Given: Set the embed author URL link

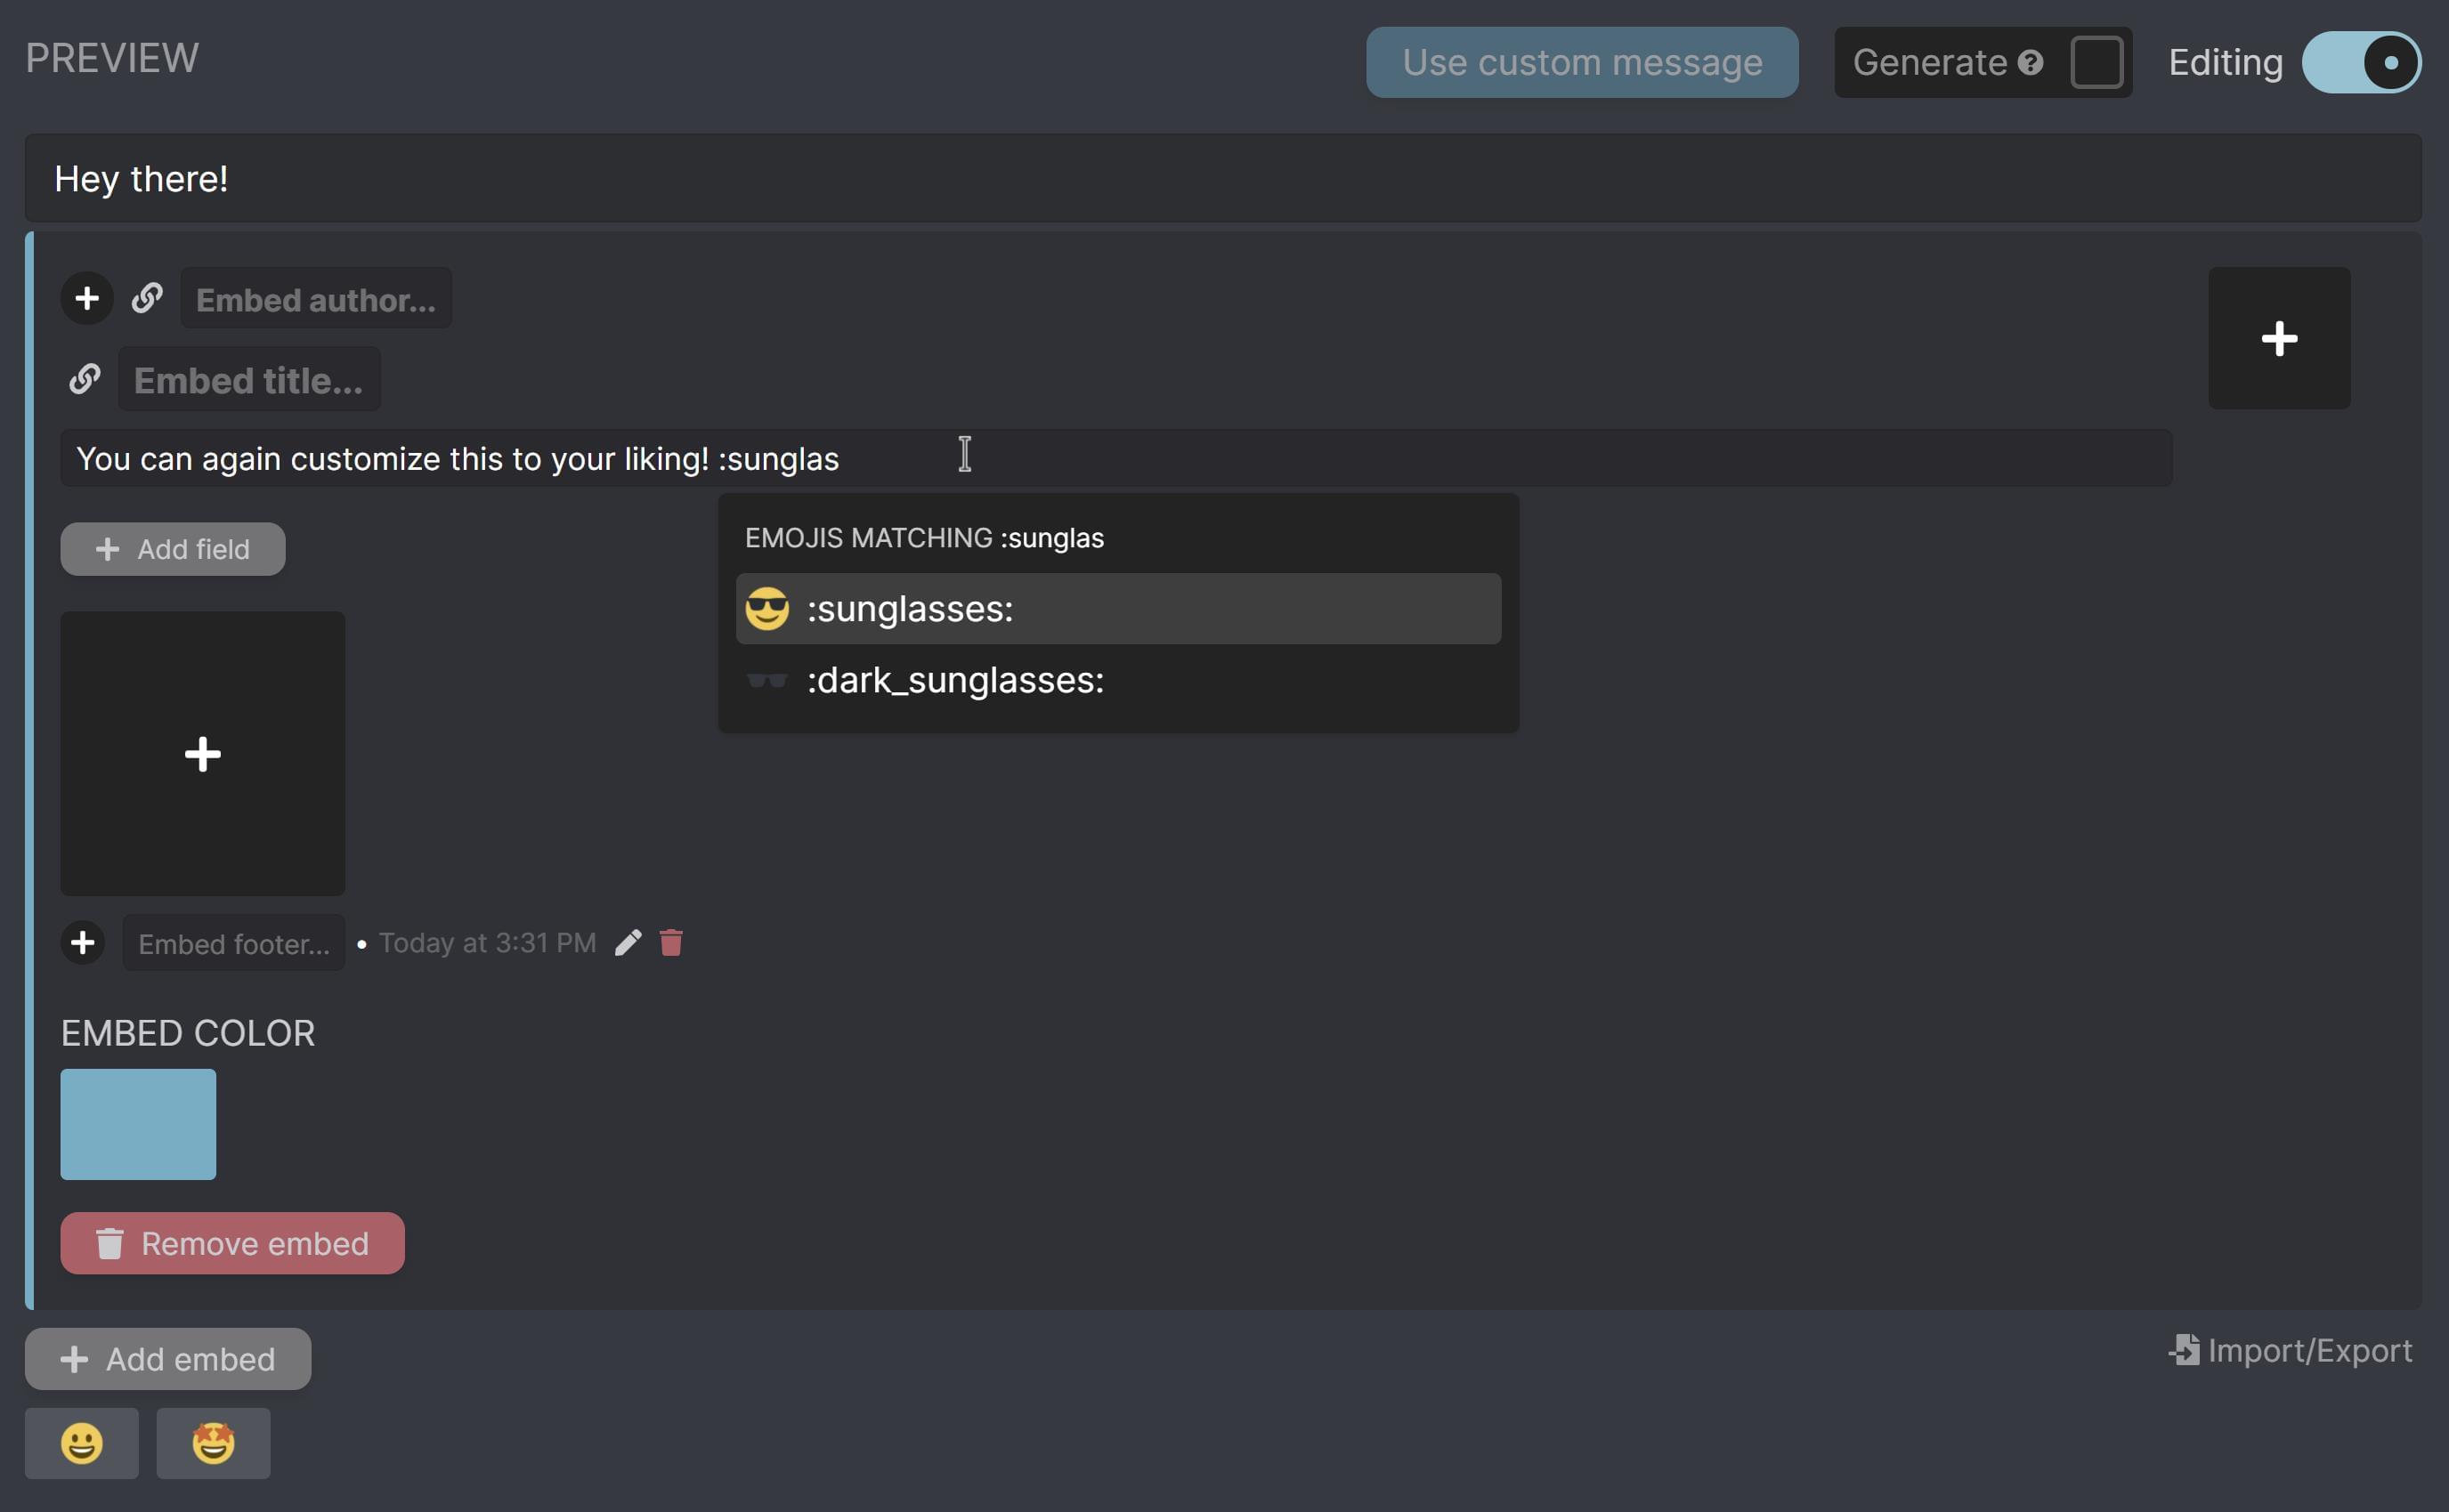Looking at the screenshot, I should (x=148, y=297).
